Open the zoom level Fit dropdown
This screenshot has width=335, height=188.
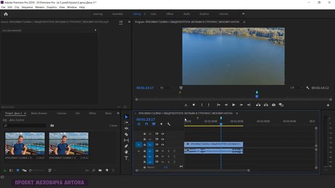click(x=166, y=88)
